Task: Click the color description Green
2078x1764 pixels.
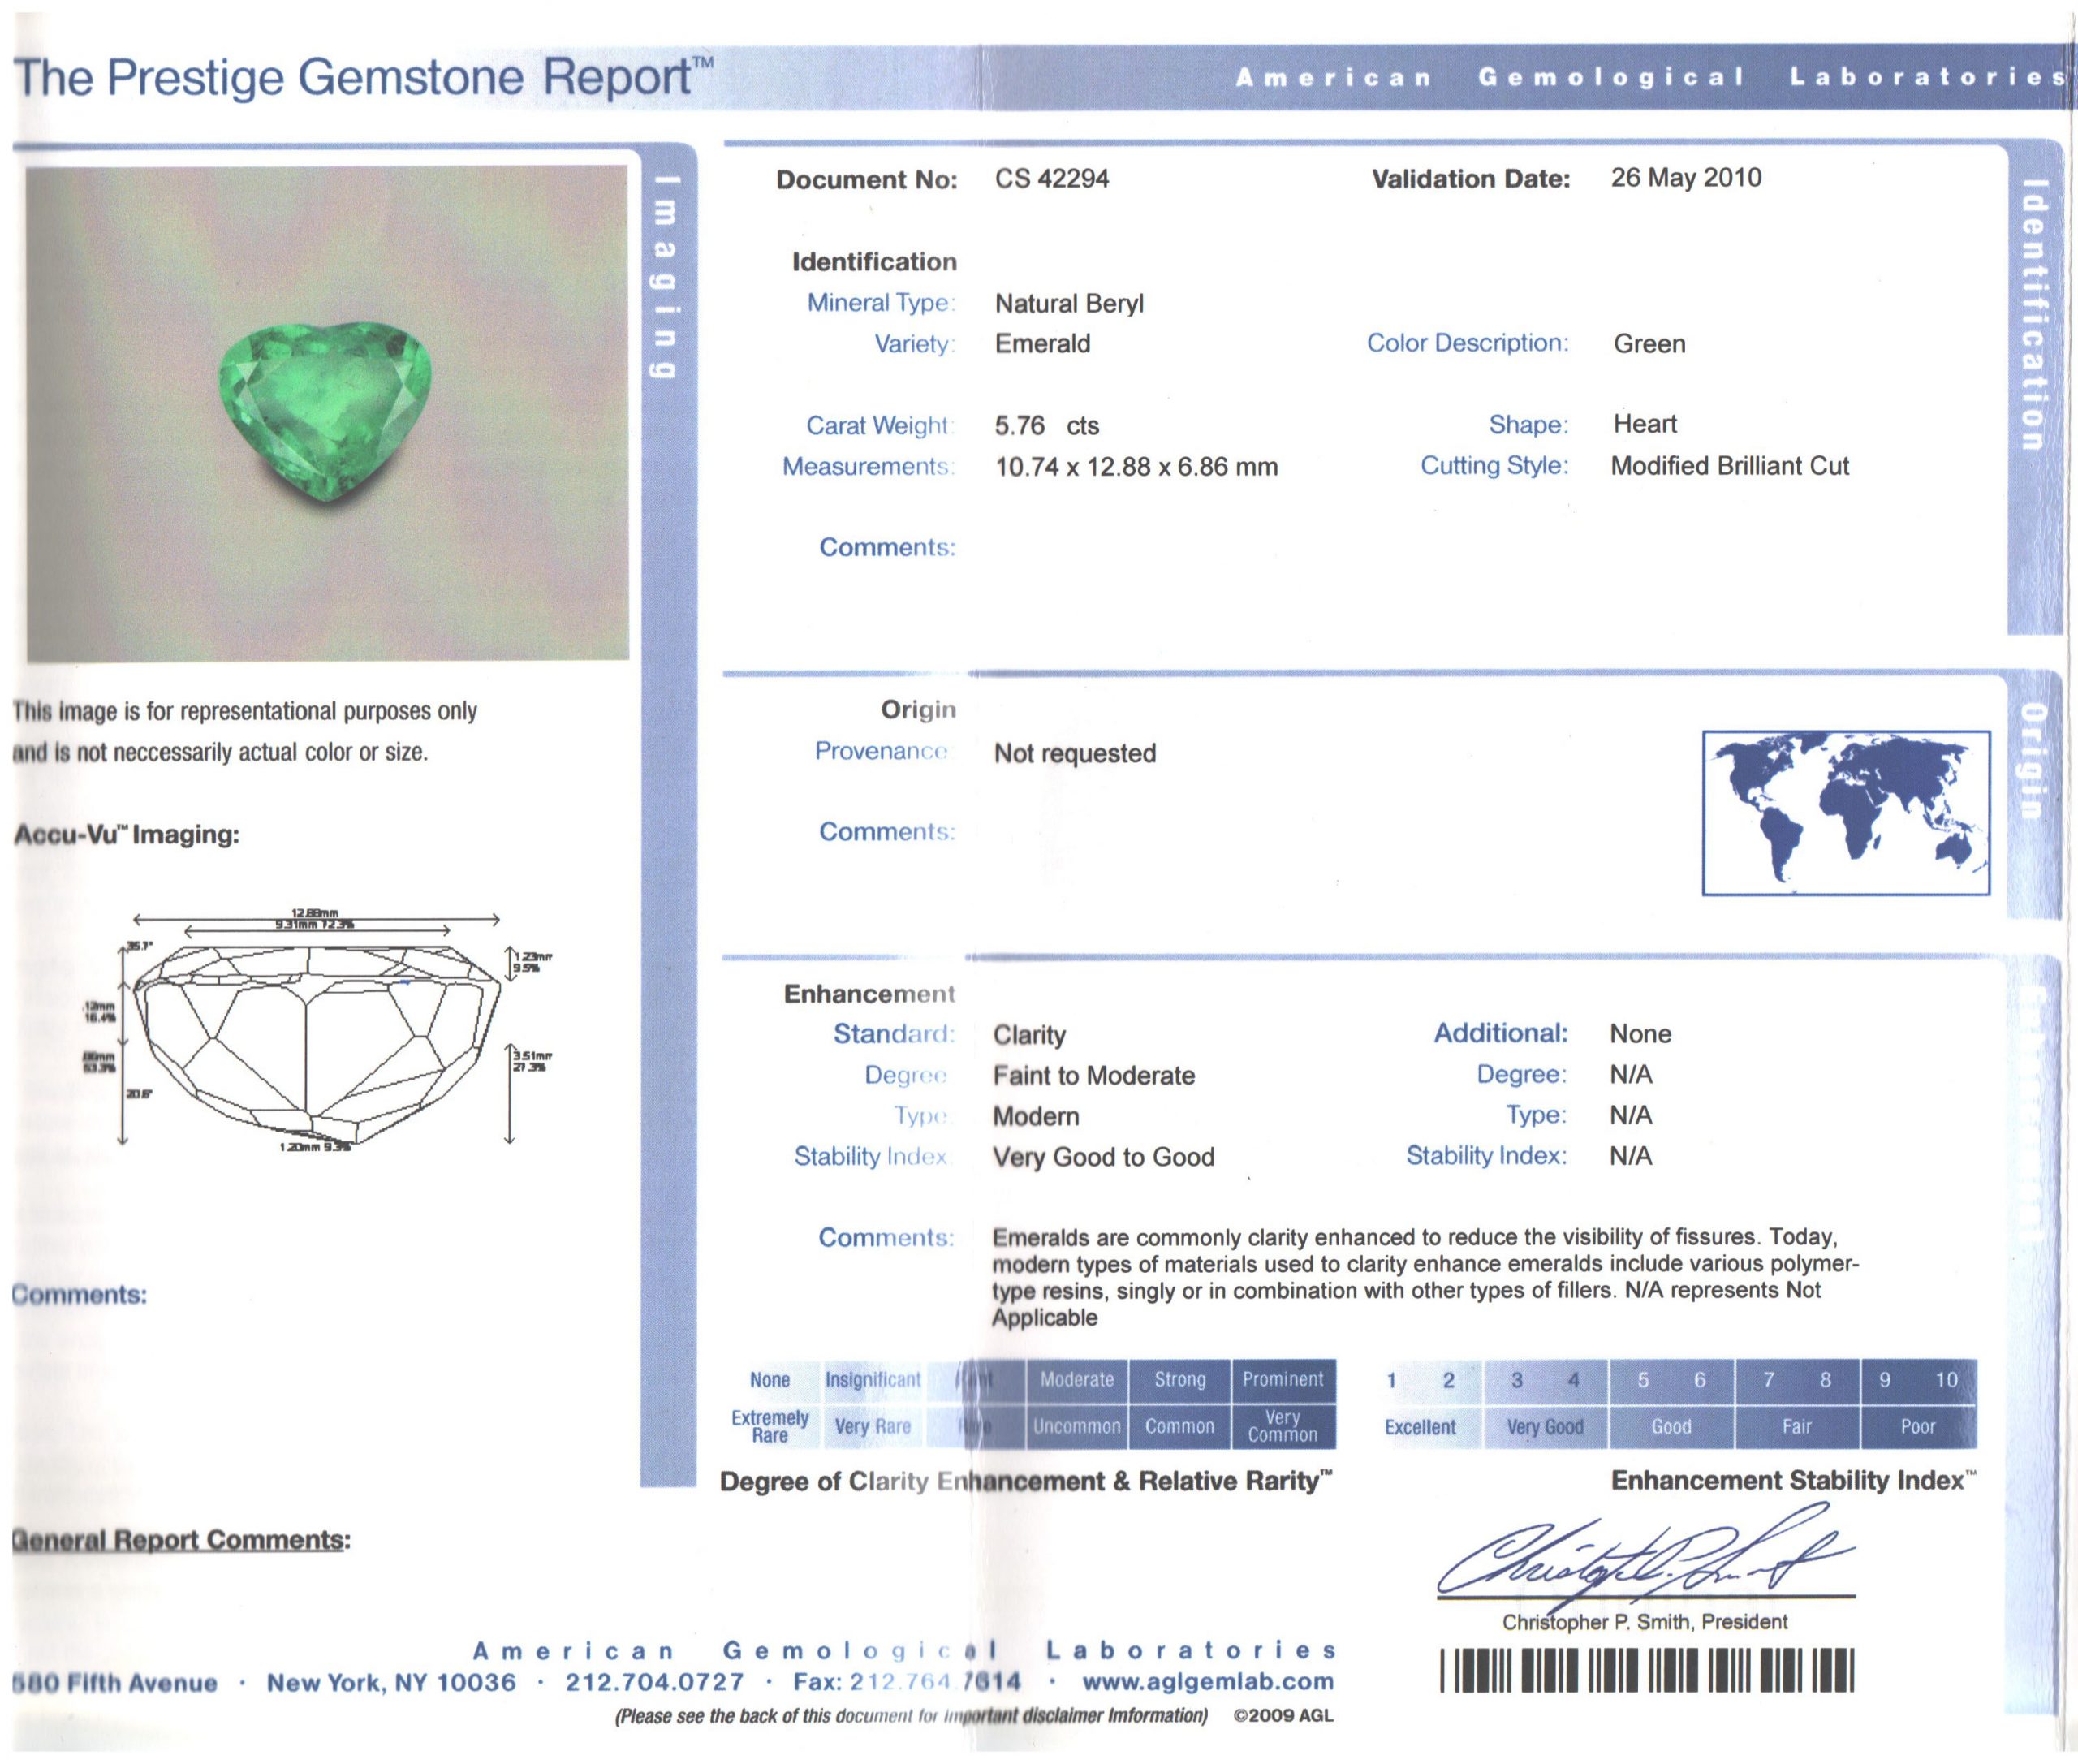Action: [1649, 344]
